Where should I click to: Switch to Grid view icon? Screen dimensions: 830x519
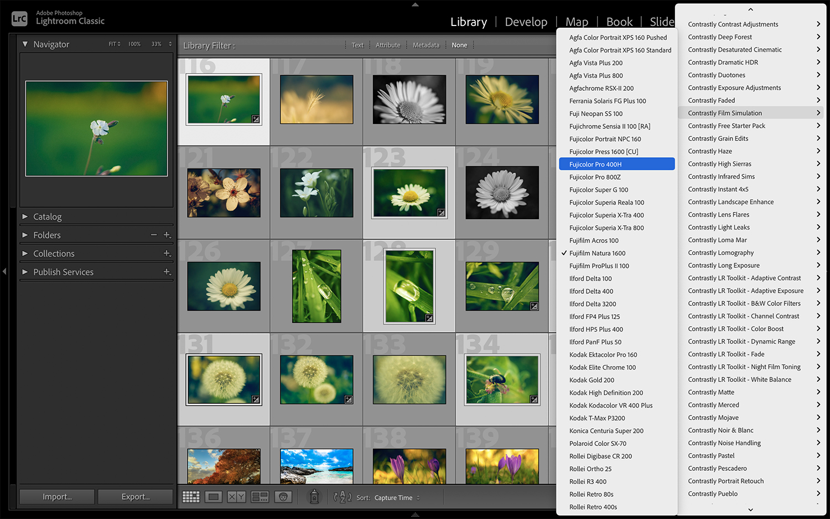pos(191,497)
